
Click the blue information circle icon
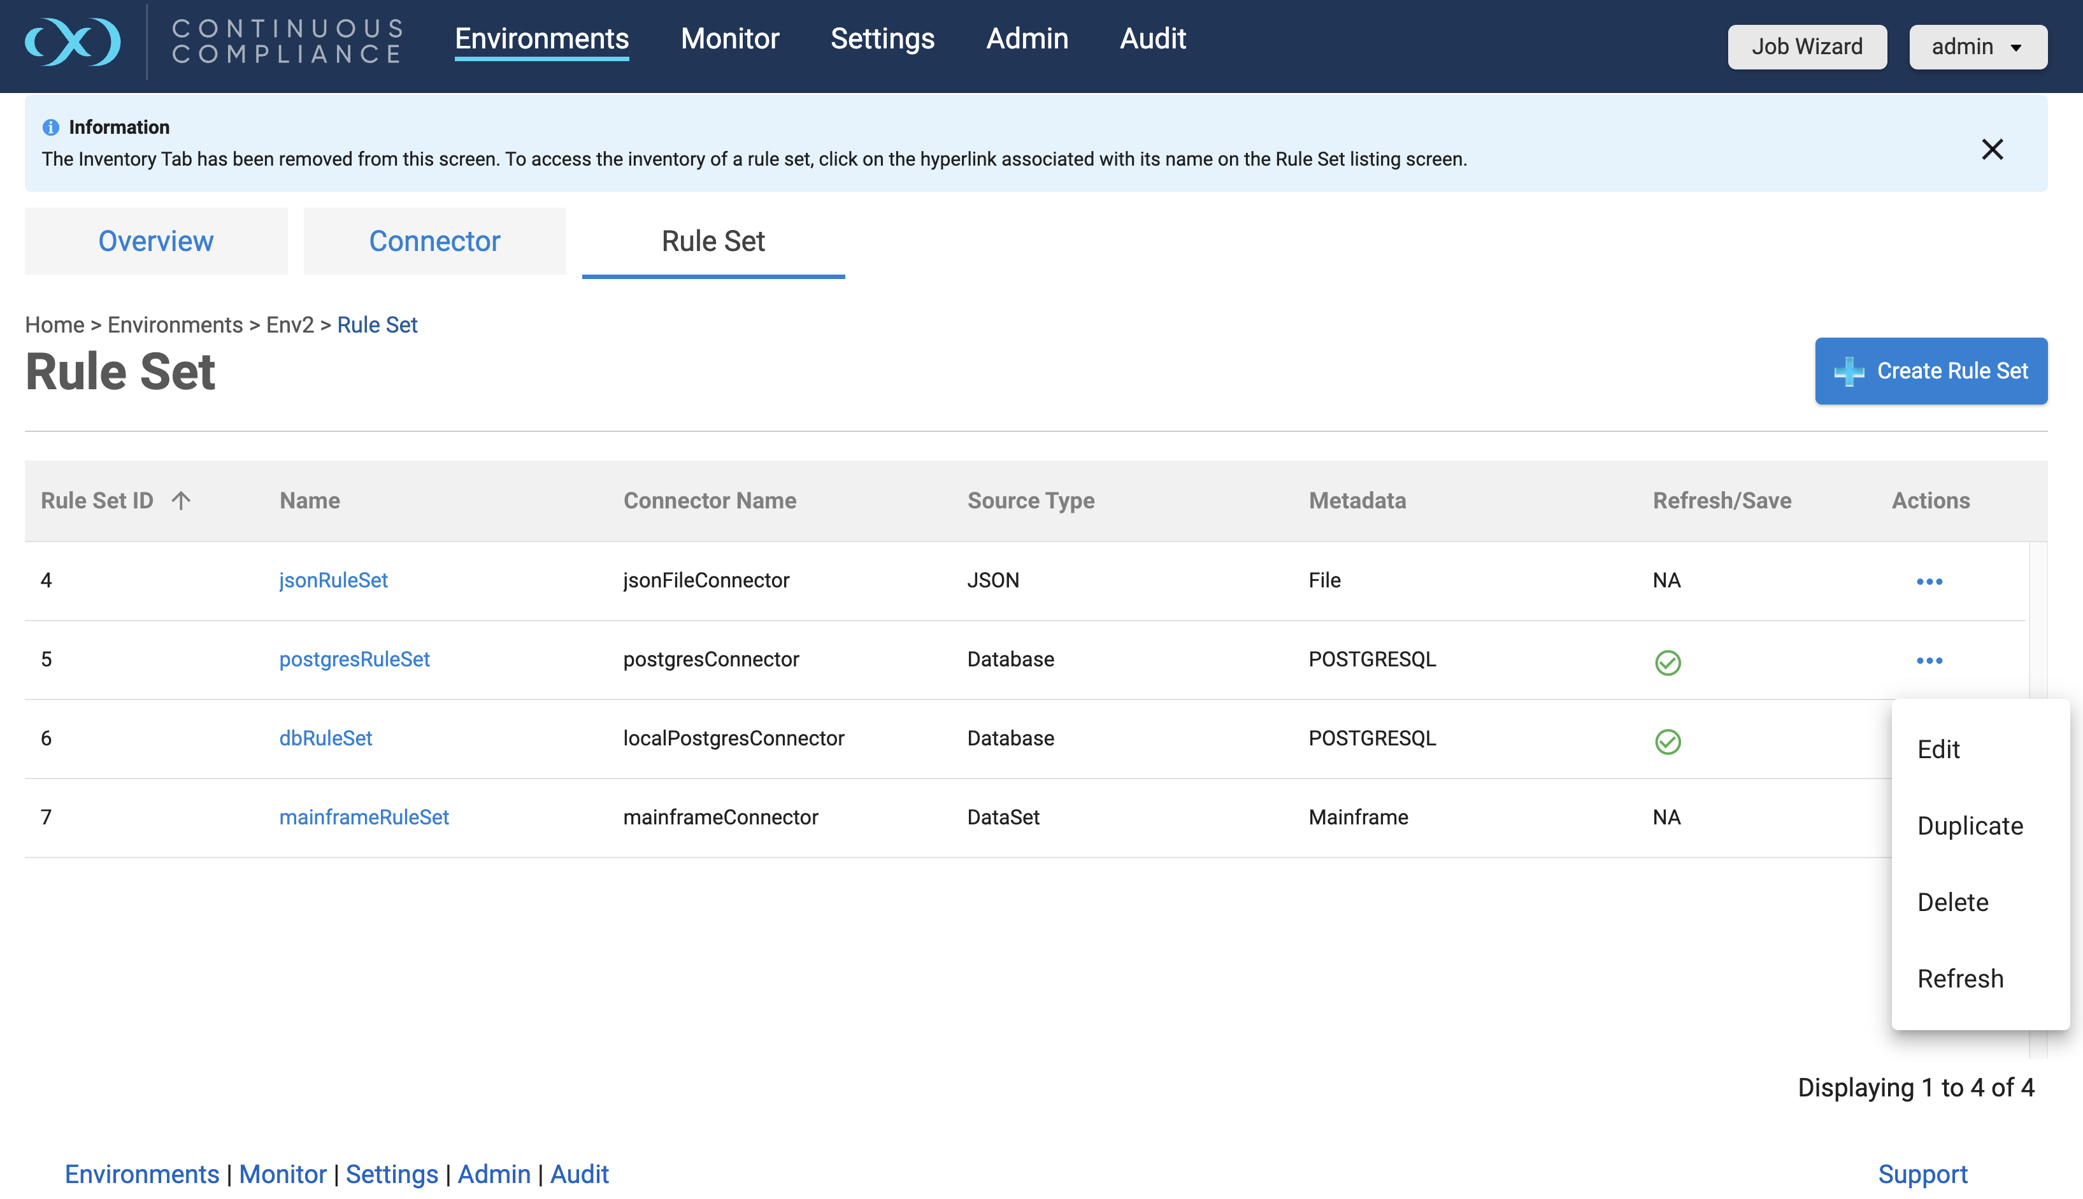[x=50, y=127]
